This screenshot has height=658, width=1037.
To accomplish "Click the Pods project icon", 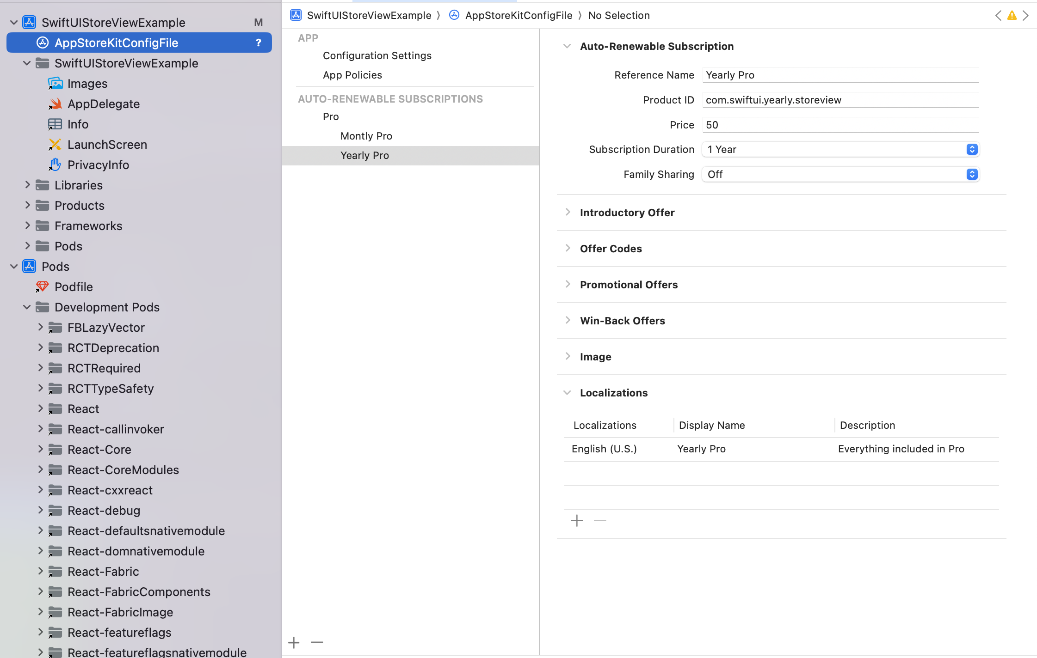I will point(30,266).
